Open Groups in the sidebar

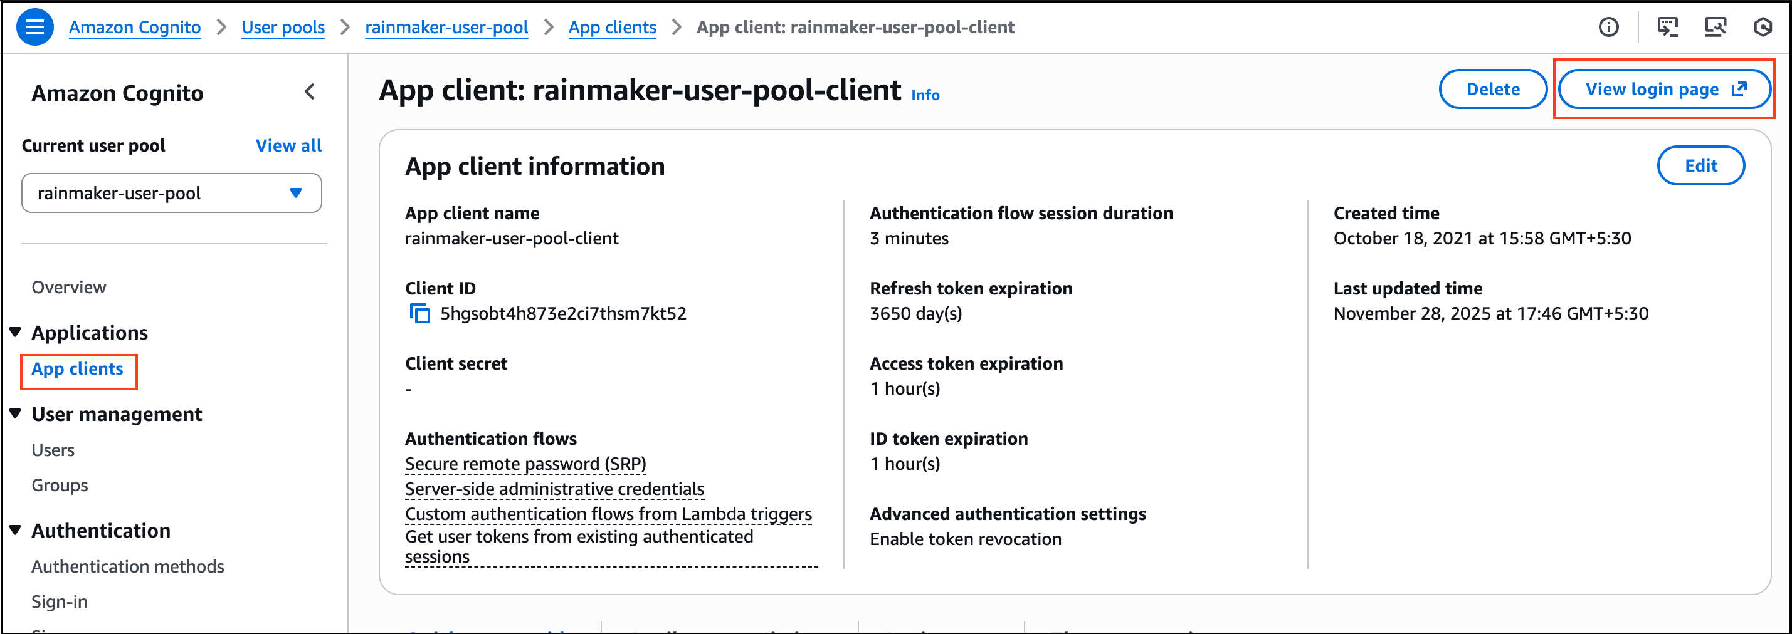click(60, 486)
